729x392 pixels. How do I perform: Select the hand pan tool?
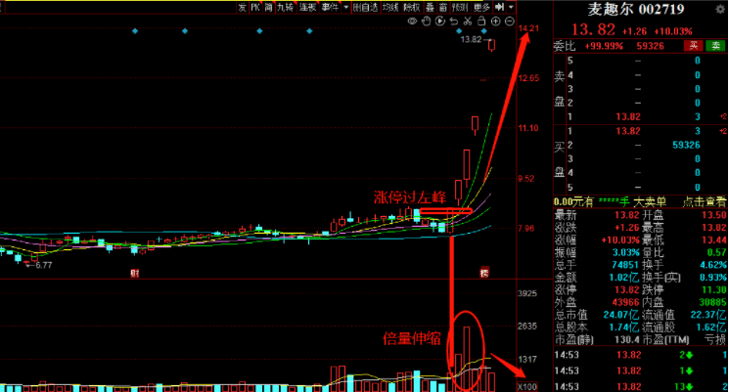point(427,21)
